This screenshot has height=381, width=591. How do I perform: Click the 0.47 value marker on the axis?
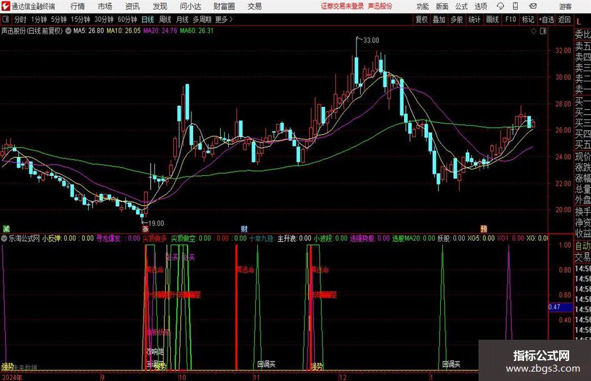click(560, 307)
